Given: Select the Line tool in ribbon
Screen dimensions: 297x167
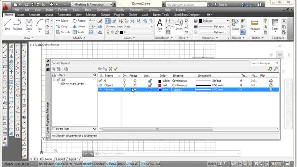Looking at the screenshot, I should click(x=7, y=25).
